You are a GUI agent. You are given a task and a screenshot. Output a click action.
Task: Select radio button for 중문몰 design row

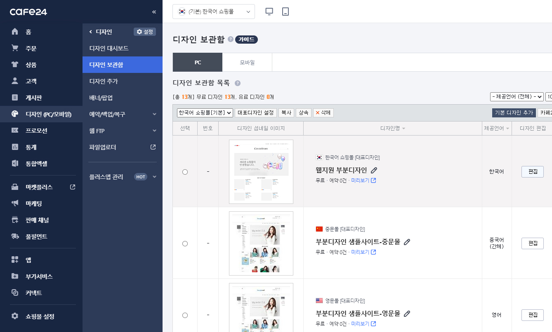click(185, 243)
